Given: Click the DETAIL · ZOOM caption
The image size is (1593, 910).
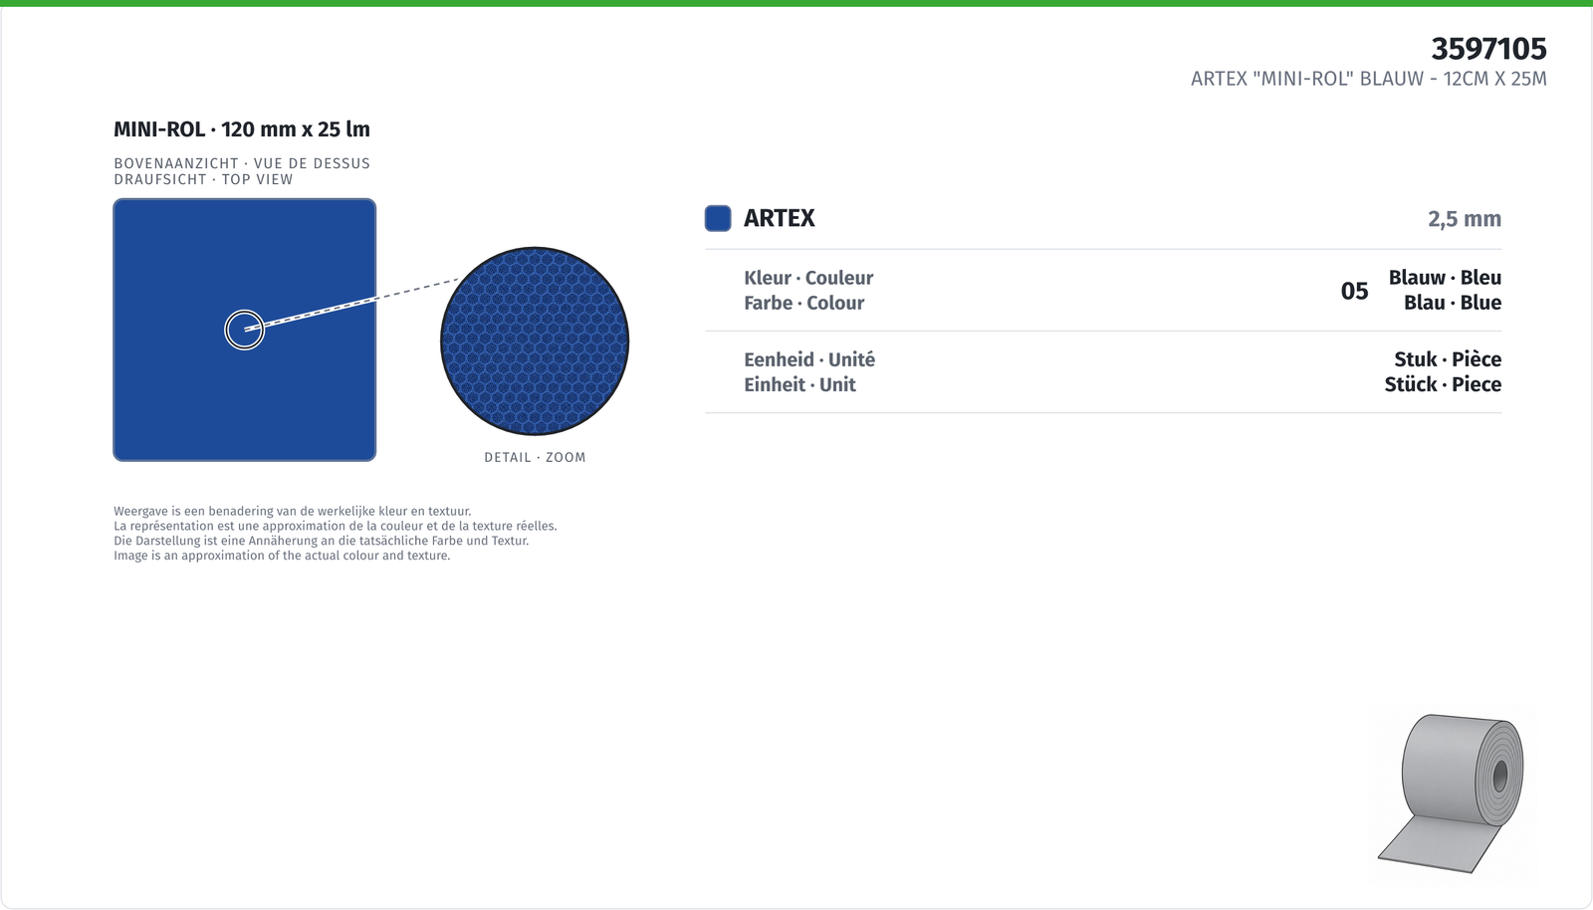Looking at the screenshot, I should coord(535,457).
